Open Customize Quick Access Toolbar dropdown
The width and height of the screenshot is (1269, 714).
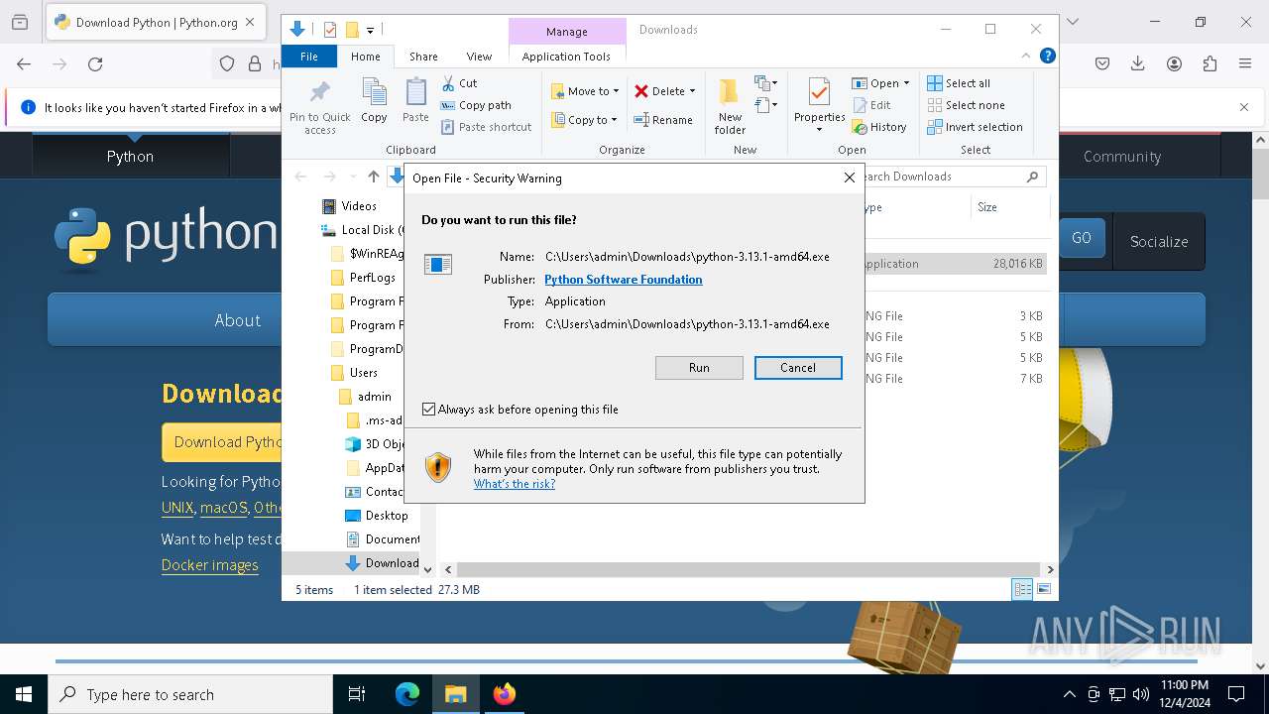click(370, 31)
